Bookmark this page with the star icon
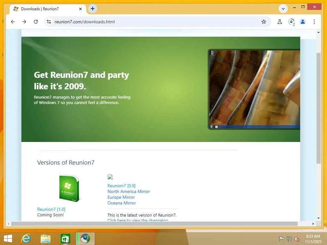 (x=263, y=22)
